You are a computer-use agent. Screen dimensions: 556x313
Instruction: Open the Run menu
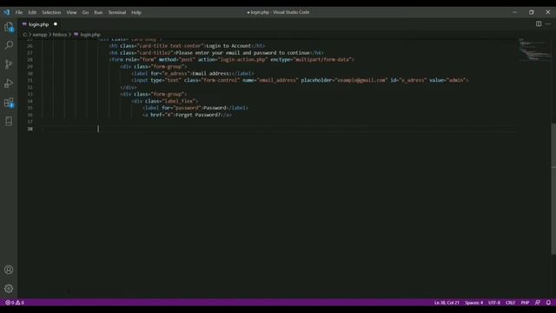point(98,12)
